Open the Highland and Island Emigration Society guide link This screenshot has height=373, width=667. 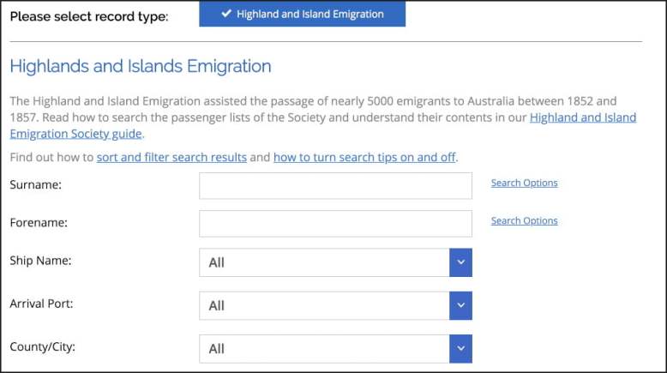pyautogui.click(x=582, y=117)
